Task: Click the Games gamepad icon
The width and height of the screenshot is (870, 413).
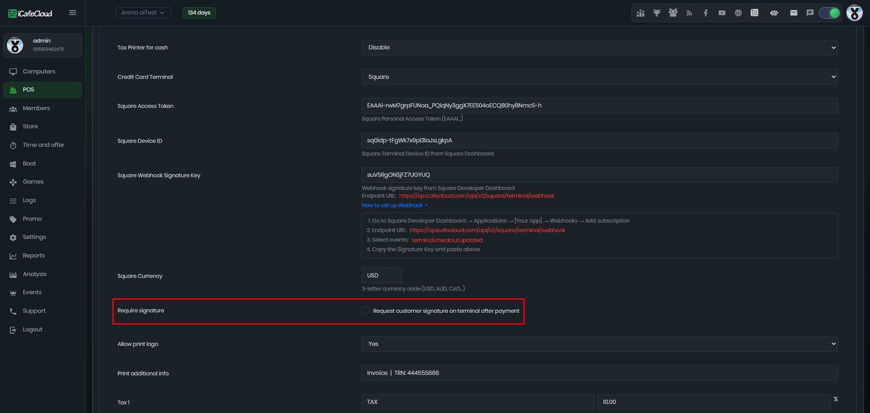Action: click(13, 182)
